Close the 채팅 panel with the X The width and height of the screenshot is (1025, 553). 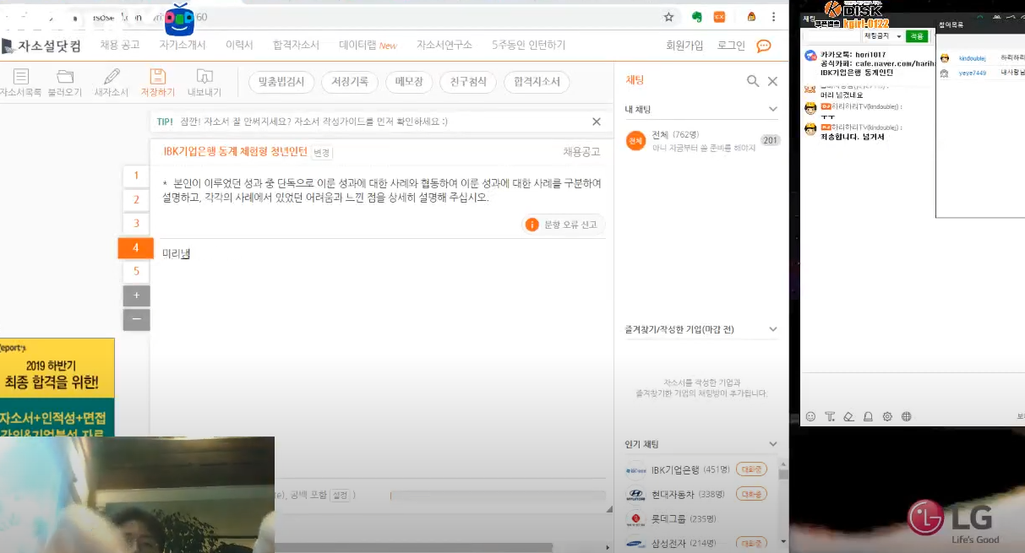point(772,81)
